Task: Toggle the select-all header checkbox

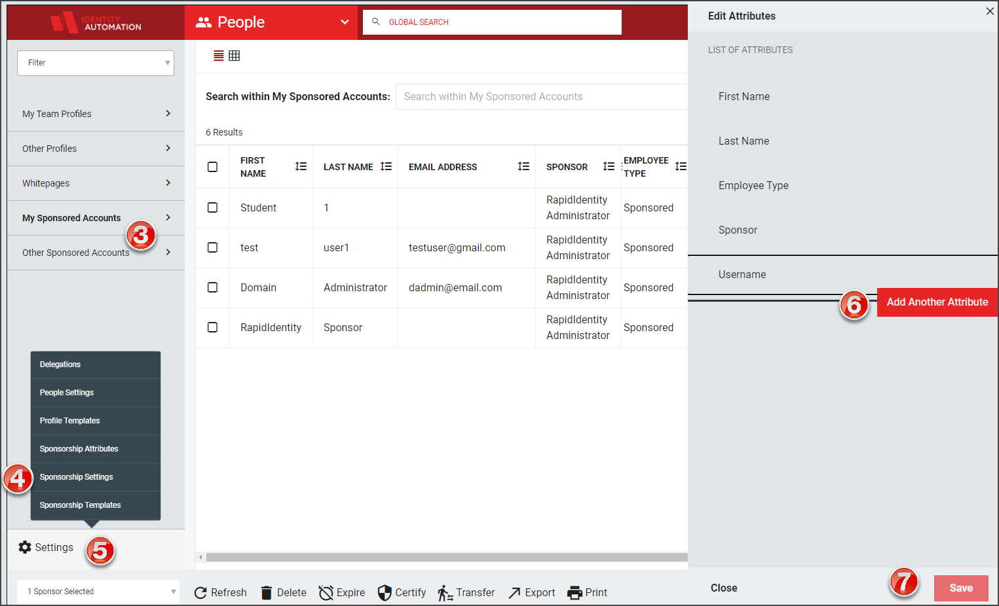Action: [x=212, y=167]
